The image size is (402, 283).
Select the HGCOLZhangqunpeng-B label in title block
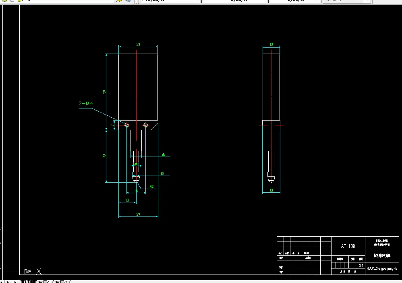(x=382, y=268)
